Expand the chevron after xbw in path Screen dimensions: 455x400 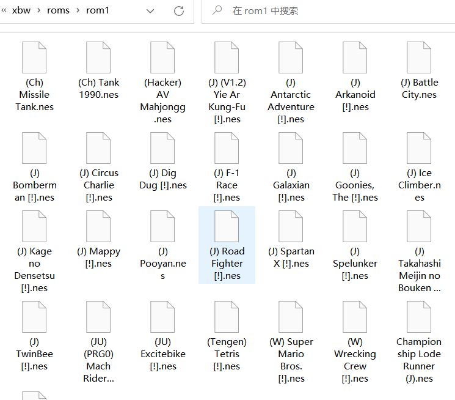coord(38,10)
